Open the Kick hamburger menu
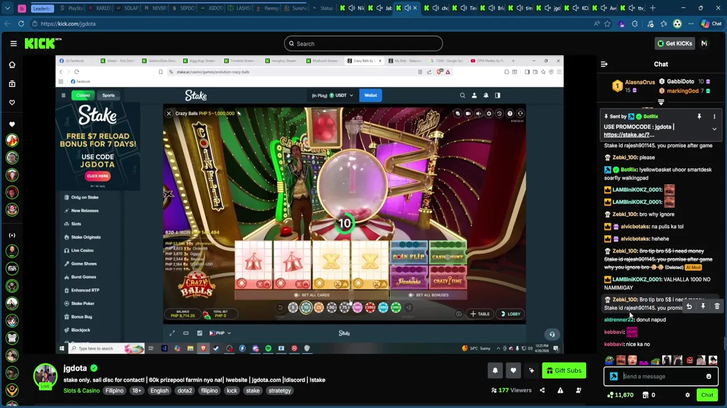727x408 pixels. (13, 44)
